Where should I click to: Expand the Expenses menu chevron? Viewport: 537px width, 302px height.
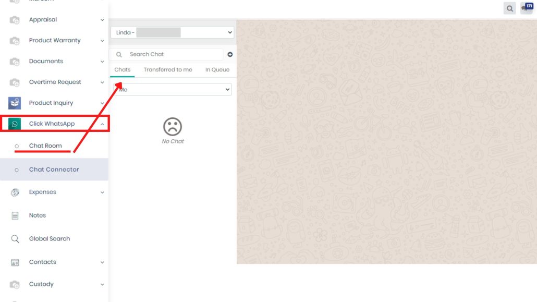coord(102,192)
